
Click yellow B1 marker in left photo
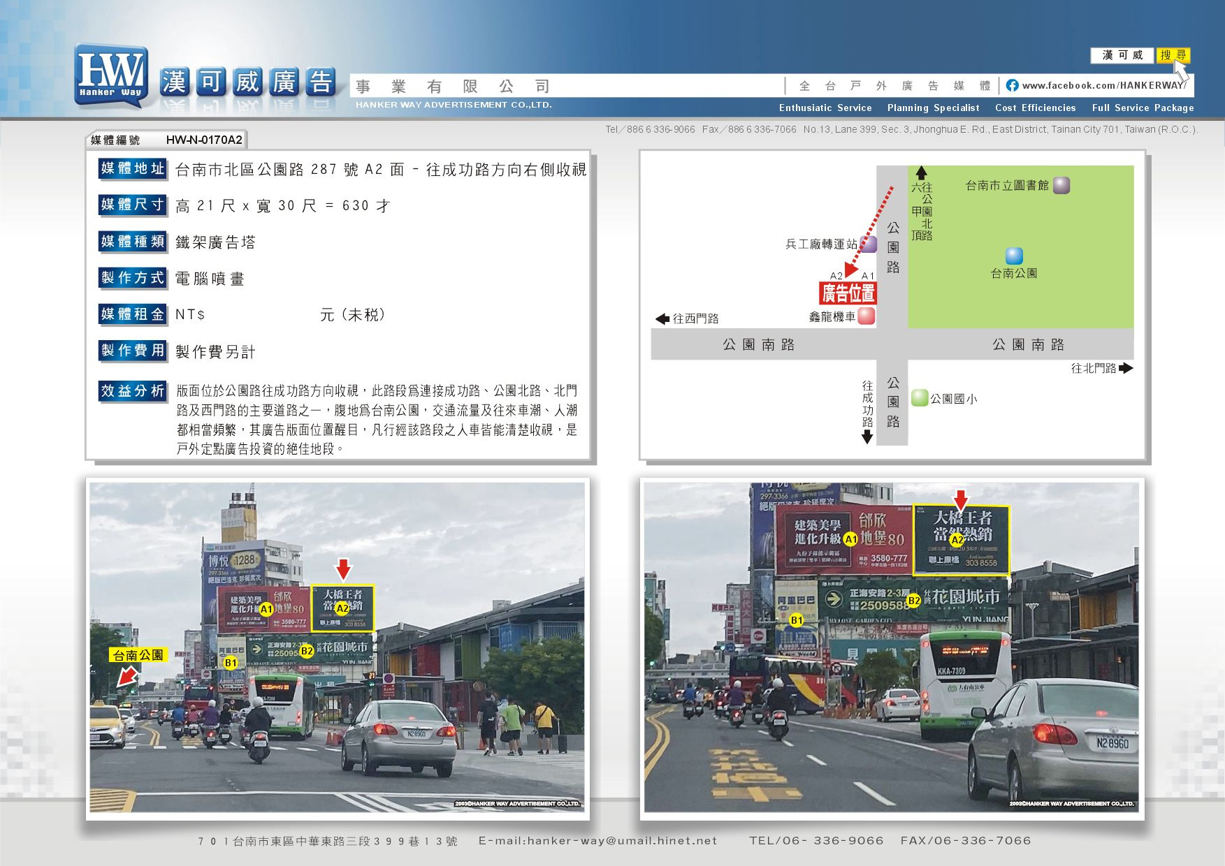tap(230, 663)
